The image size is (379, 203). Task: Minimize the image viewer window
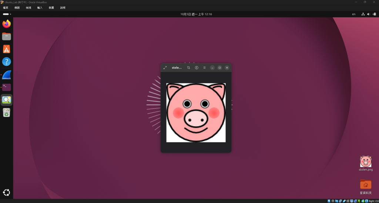pyautogui.click(x=212, y=68)
